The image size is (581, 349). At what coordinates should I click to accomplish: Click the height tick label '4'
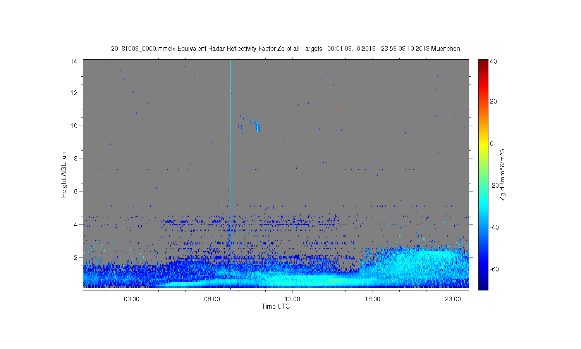(x=76, y=225)
